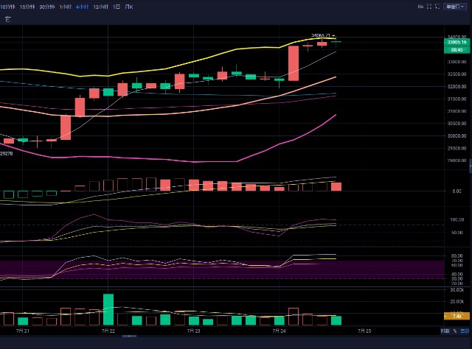Switch to the 15分钟 timeframe
The image size is (472, 349).
pos(27,7)
